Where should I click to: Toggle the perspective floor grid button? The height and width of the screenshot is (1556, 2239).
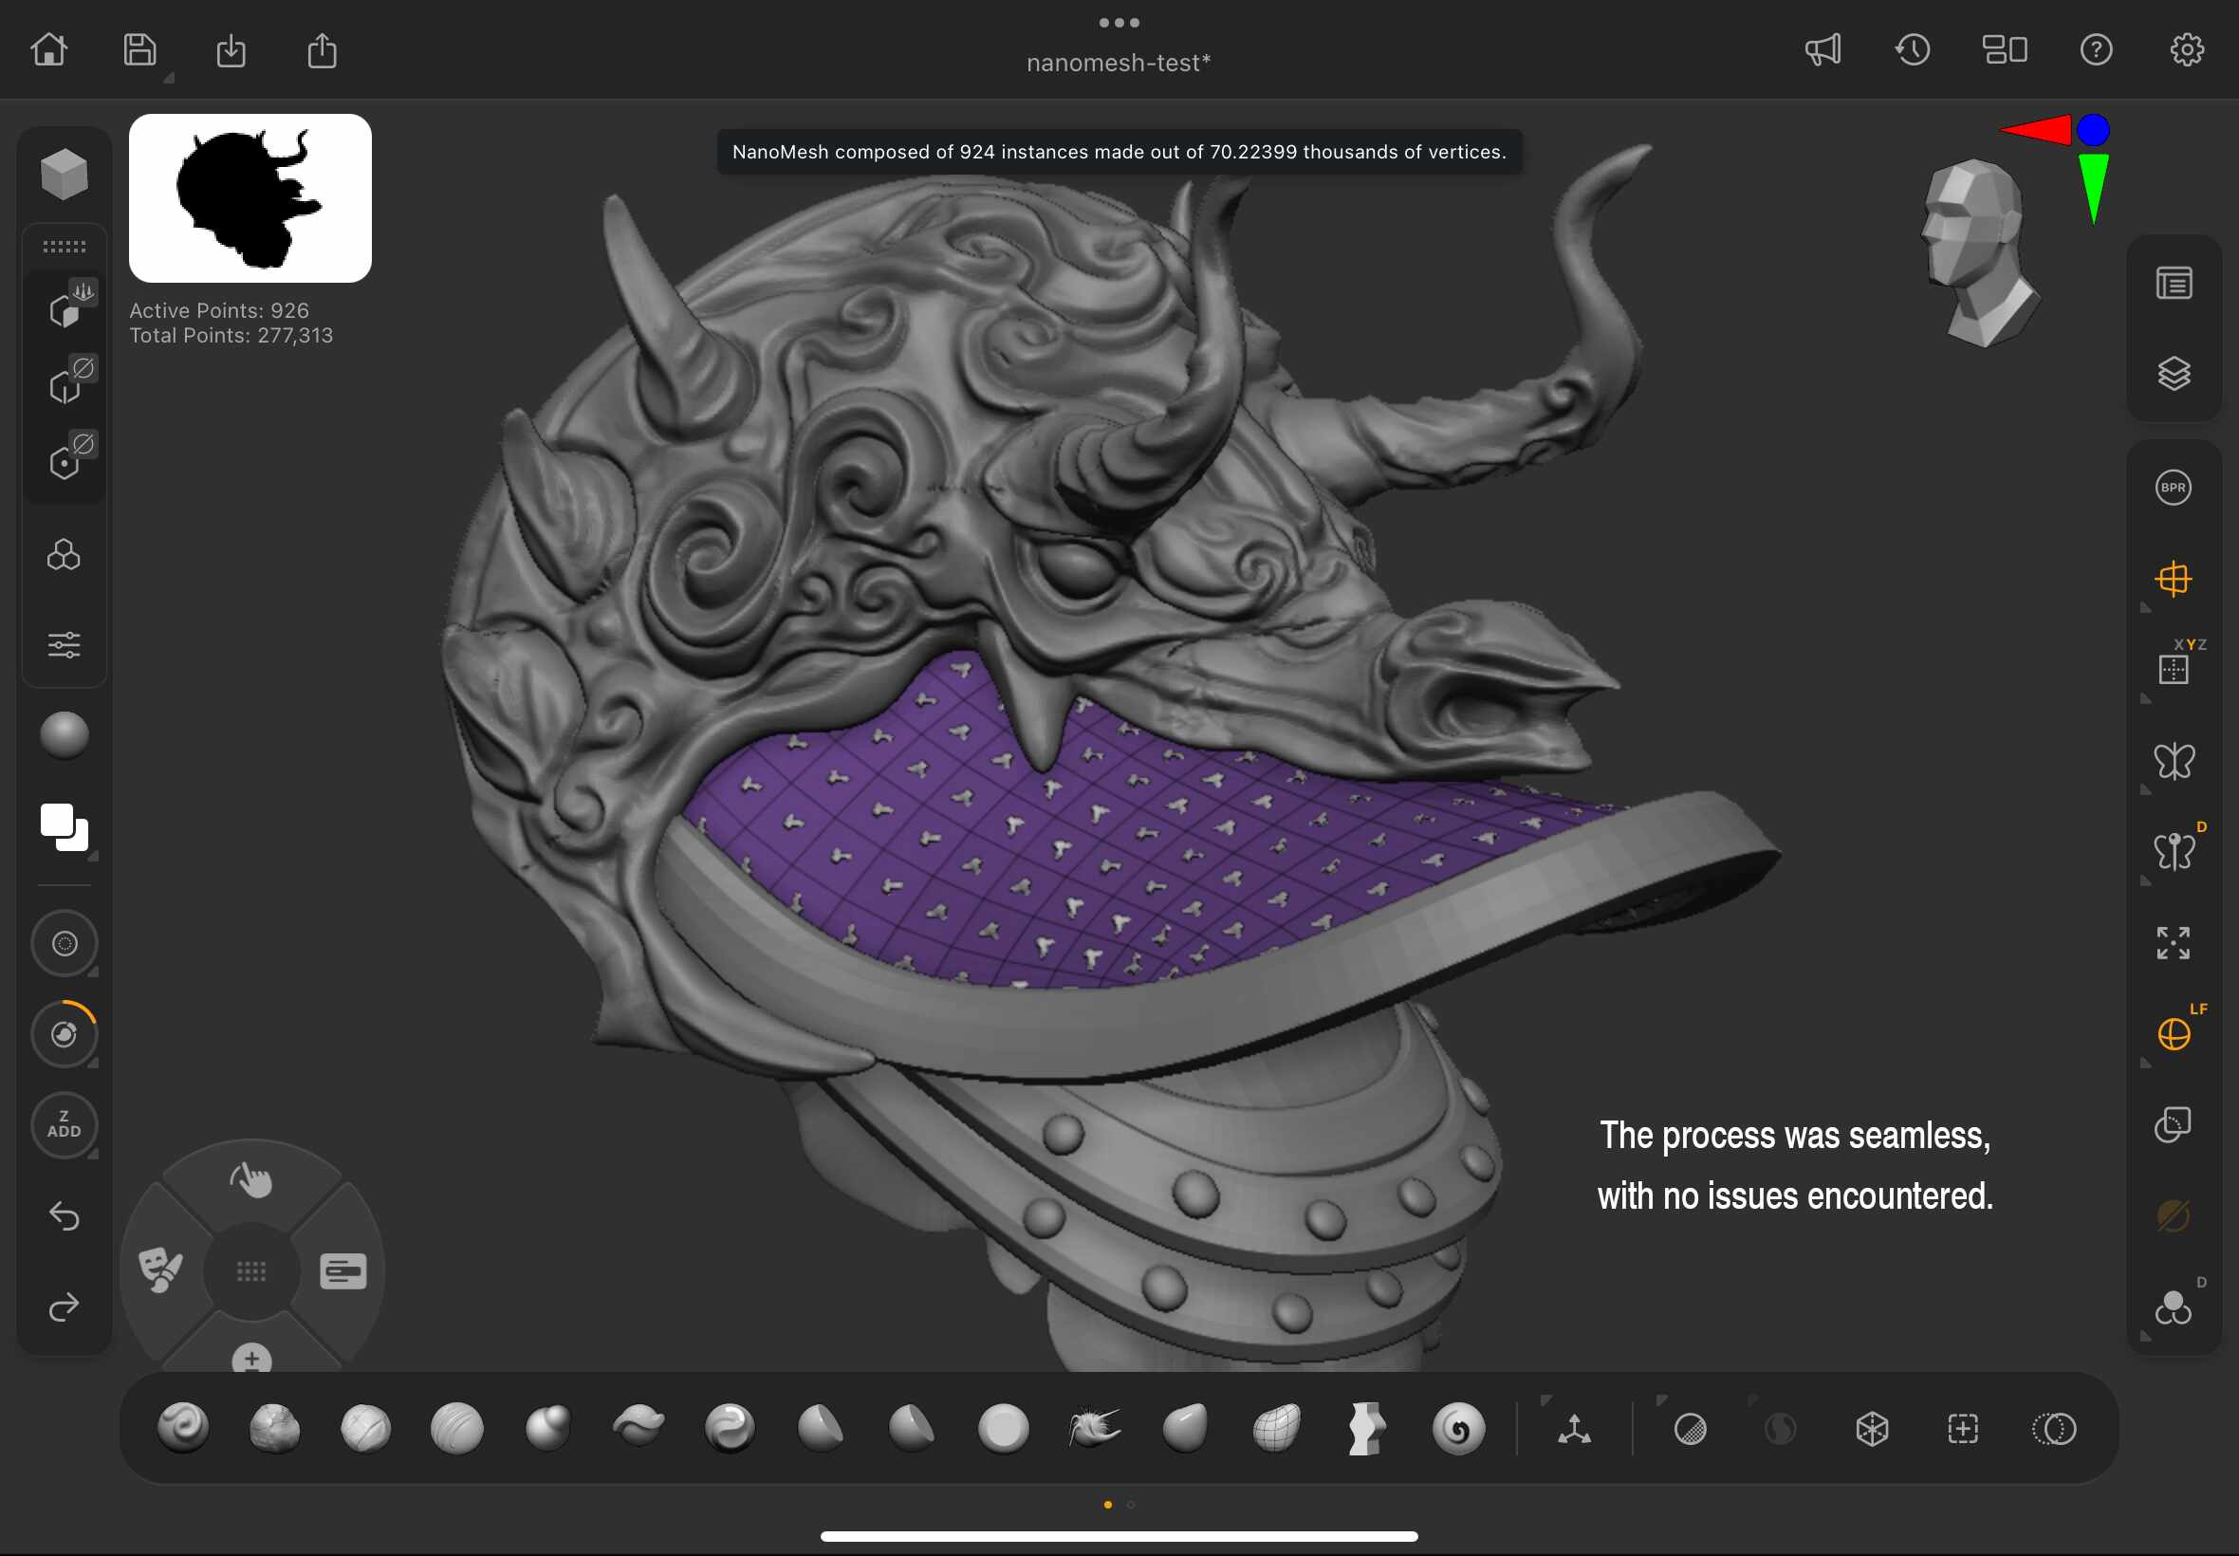pos(2173,579)
